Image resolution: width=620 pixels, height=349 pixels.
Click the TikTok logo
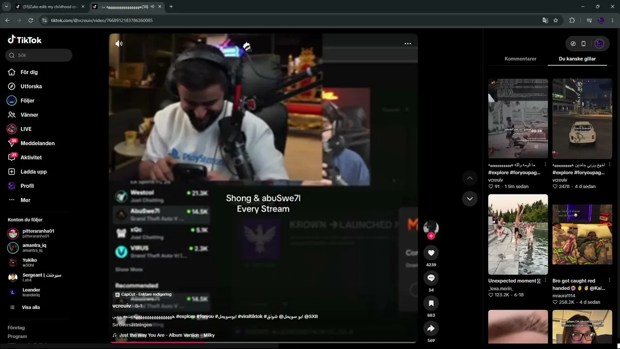click(x=25, y=40)
